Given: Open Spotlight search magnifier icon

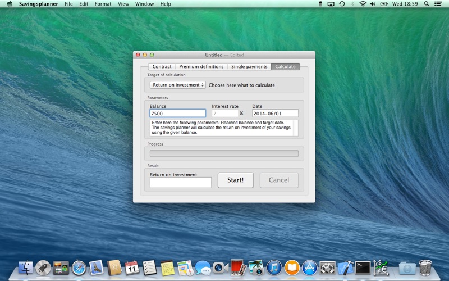Looking at the screenshot, I should [427, 4].
